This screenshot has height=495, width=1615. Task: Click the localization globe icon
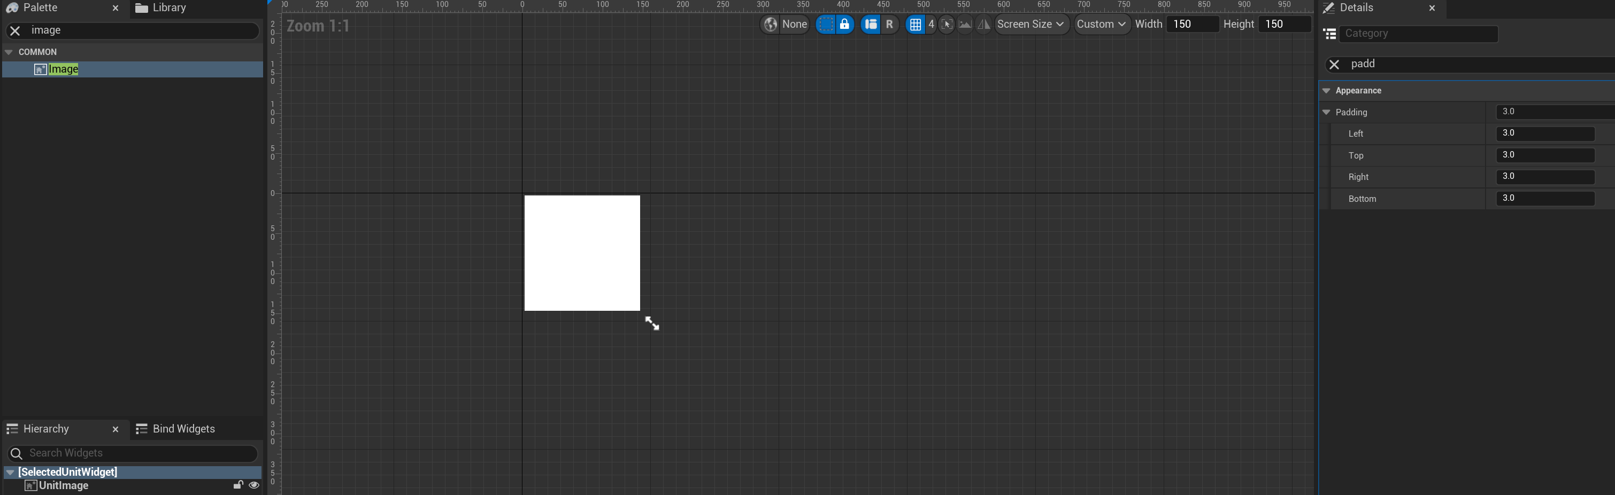click(x=770, y=25)
